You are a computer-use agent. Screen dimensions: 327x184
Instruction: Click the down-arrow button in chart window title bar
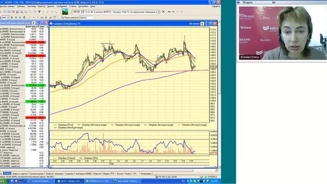[x=202, y=24]
